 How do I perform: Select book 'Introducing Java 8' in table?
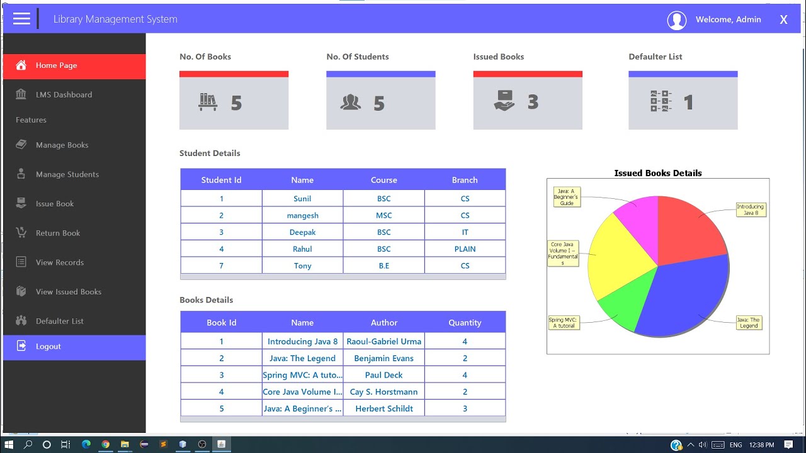[x=302, y=342]
